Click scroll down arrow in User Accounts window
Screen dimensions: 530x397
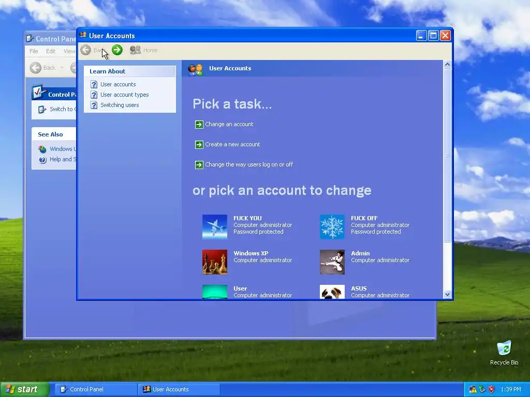pos(447,294)
